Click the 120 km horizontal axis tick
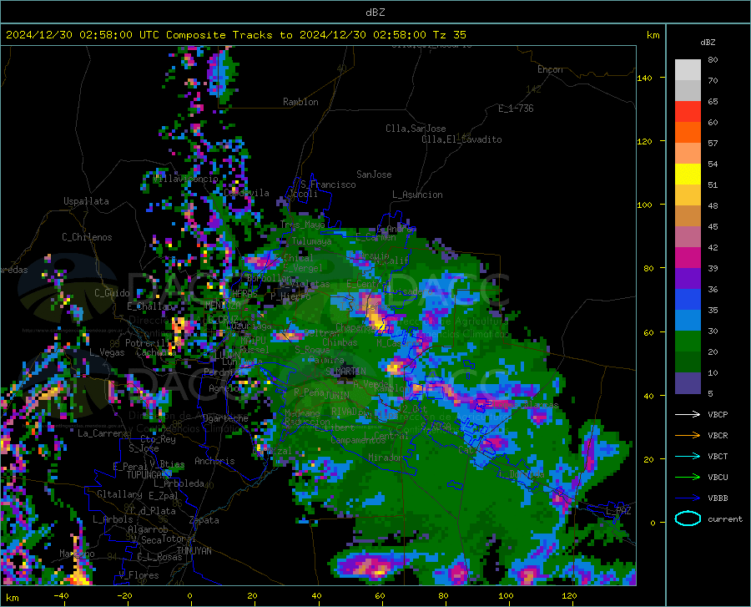Viewport: 751px width, 607px height. point(569,595)
